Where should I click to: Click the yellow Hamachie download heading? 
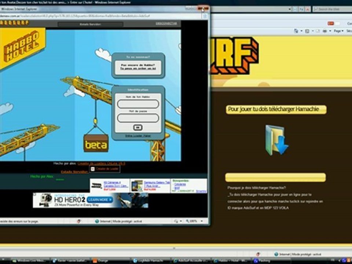tap(276, 110)
